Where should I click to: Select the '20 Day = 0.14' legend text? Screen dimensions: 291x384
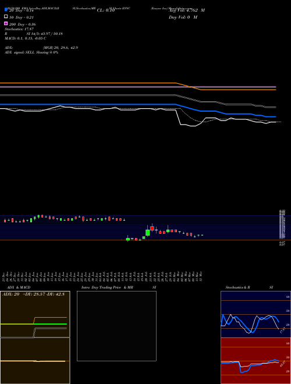22,10
